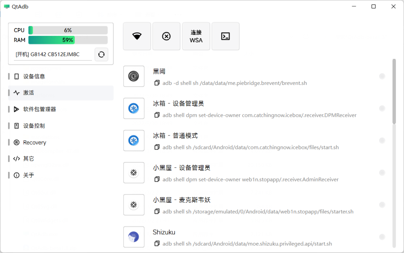The width and height of the screenshot is (404, 253).
Task: Minimize the QtAdb window
Action: pos(354,6)
